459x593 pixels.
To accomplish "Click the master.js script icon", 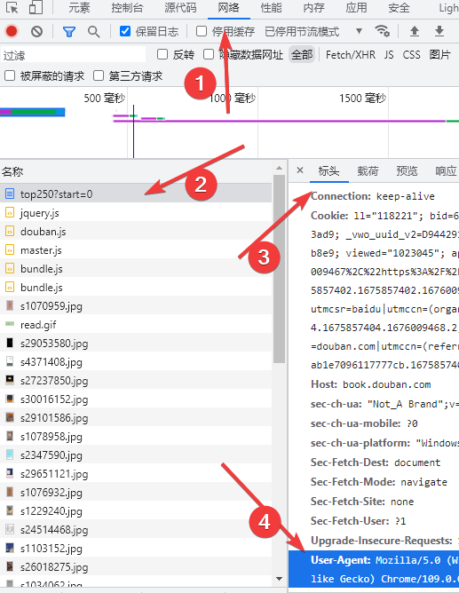I will click(x=10, y=249).
